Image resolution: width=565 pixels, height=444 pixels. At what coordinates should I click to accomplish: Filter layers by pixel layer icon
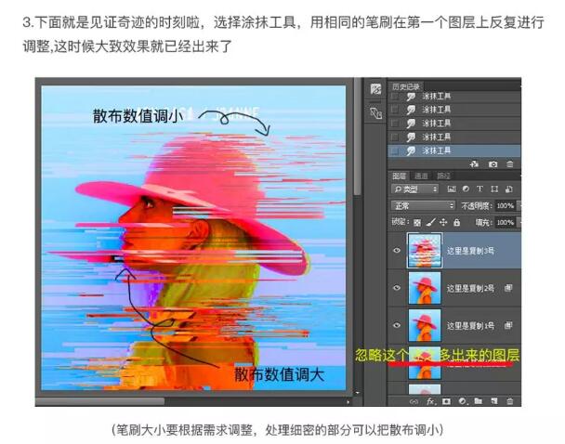click(452, 189)
